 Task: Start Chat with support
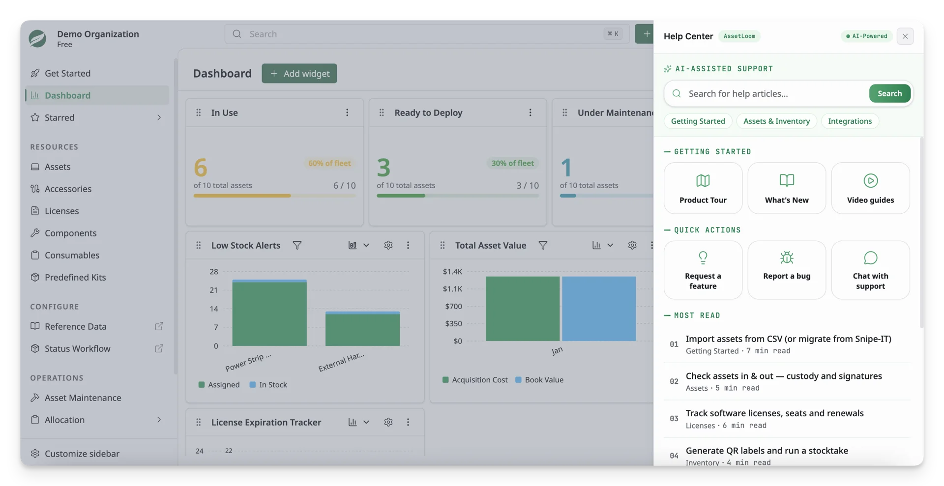(870, 270)
